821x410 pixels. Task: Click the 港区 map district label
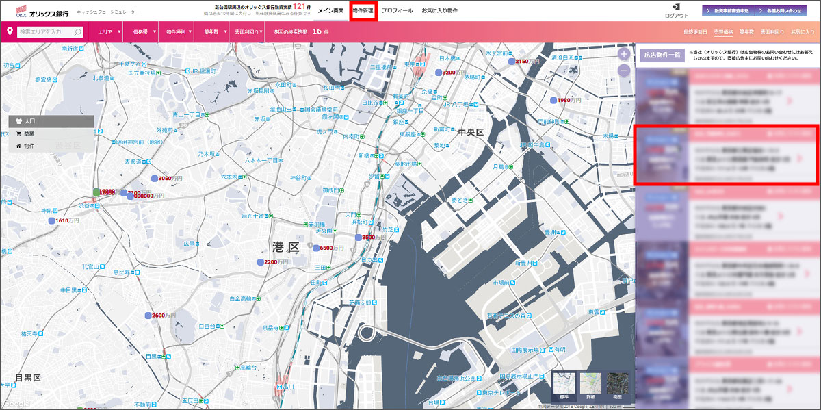tap(286, 246)
